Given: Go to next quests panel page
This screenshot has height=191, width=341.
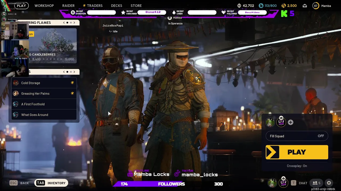Looking at the screenshot, I should [x=74, y=72].
